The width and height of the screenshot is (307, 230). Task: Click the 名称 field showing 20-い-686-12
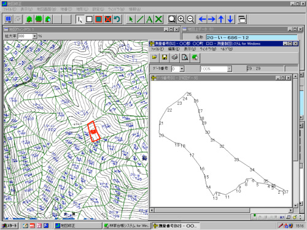pos(252,37)
